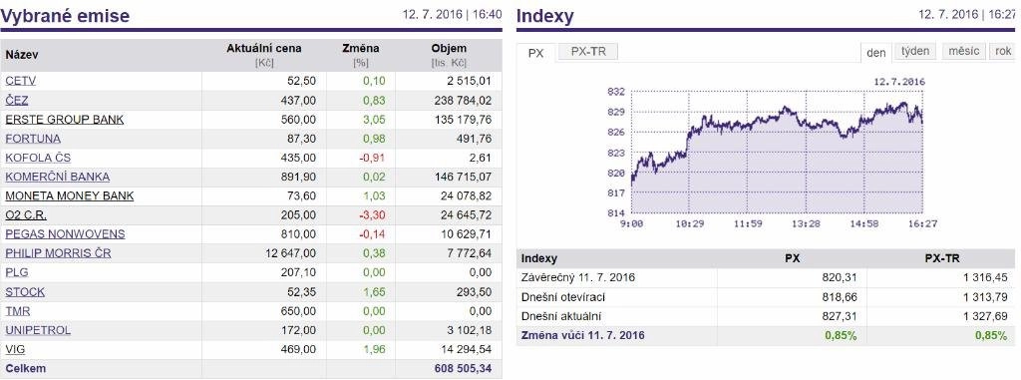Open the VIG stock link
1021x380 pixels.
click(x=15, y=349)
